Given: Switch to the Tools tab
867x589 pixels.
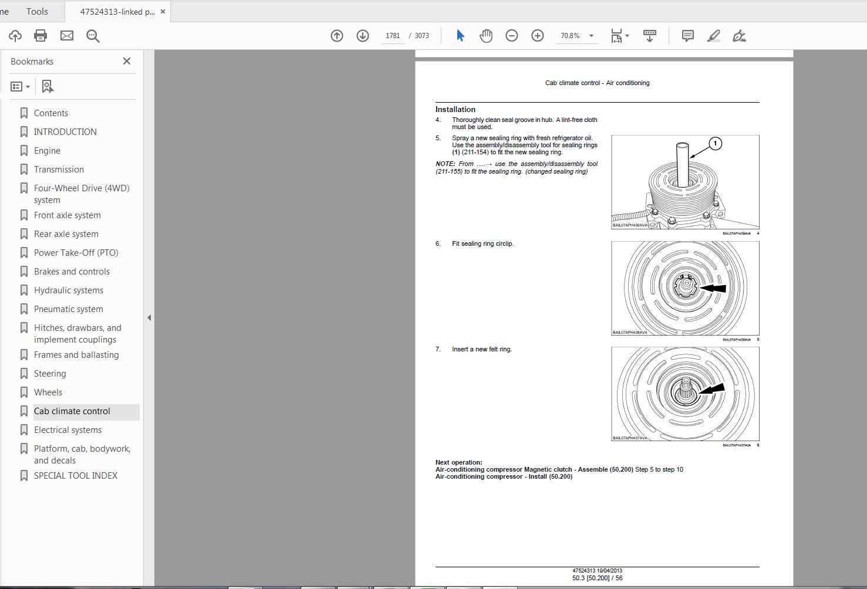Looking at the screenshot, I should [36, 11].
